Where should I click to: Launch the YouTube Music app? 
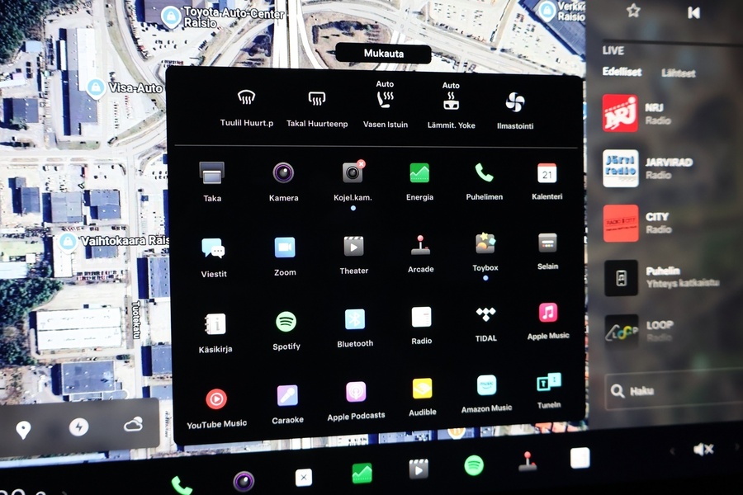[216, 398]
